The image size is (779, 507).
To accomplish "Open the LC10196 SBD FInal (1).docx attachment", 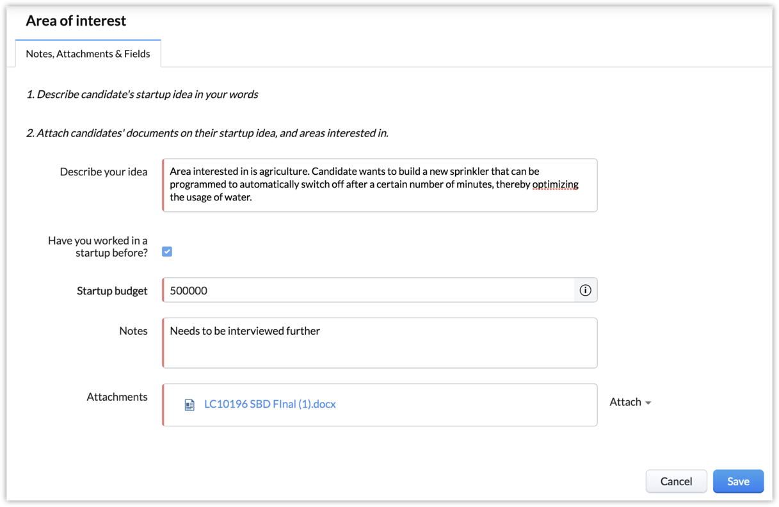I will point(269,405).
